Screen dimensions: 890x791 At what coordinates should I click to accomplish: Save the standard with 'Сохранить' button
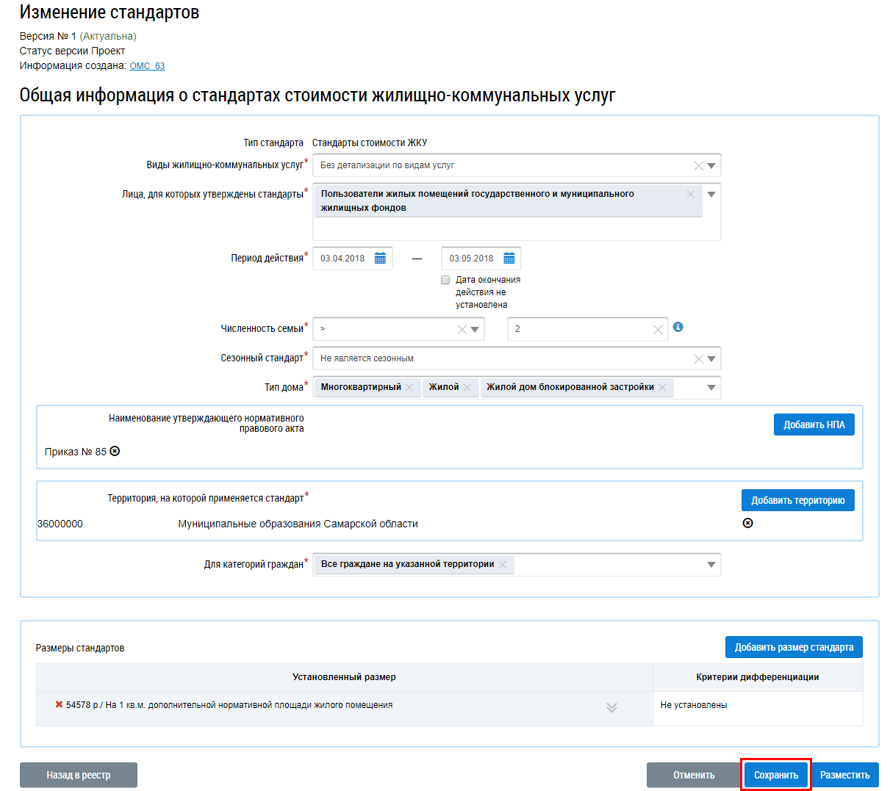tap(776, 775)
